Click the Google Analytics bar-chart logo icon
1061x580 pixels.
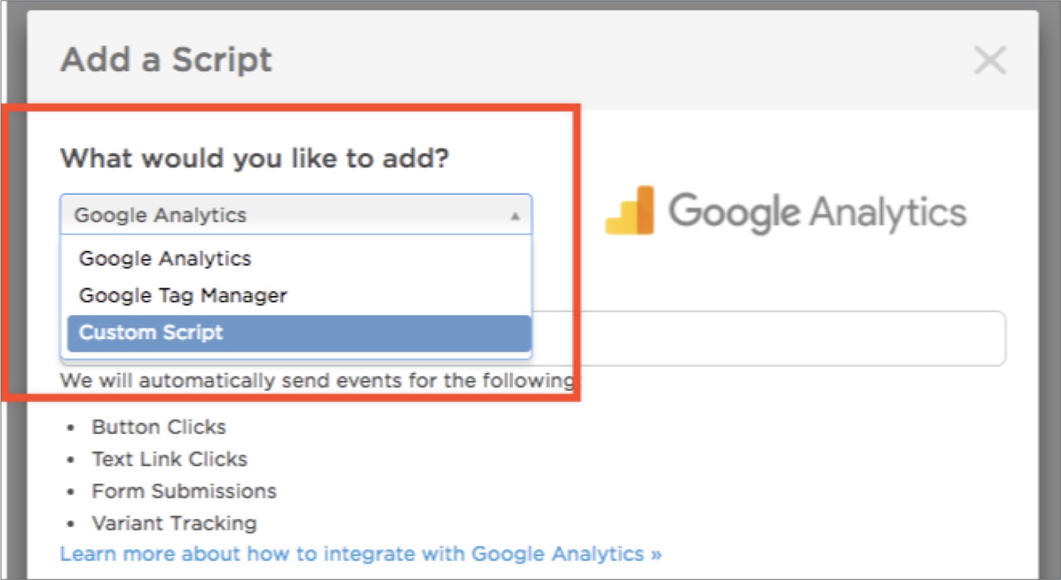click(x=629, y=211)
